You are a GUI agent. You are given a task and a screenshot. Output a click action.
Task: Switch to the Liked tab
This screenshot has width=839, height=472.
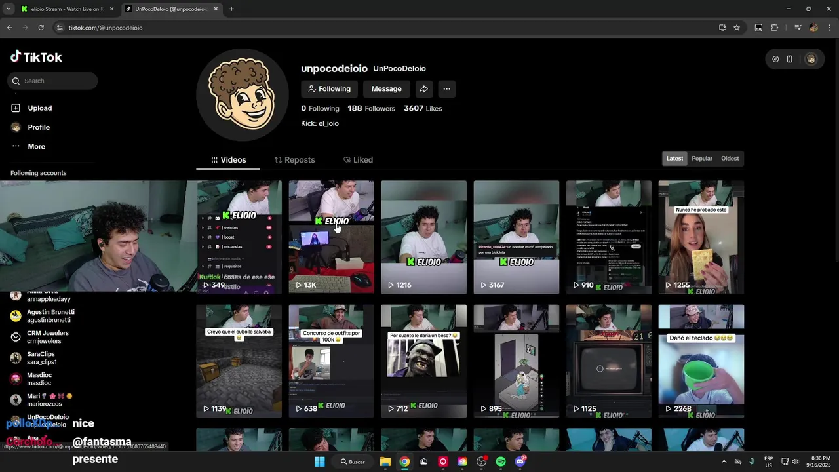click(358, 160)
